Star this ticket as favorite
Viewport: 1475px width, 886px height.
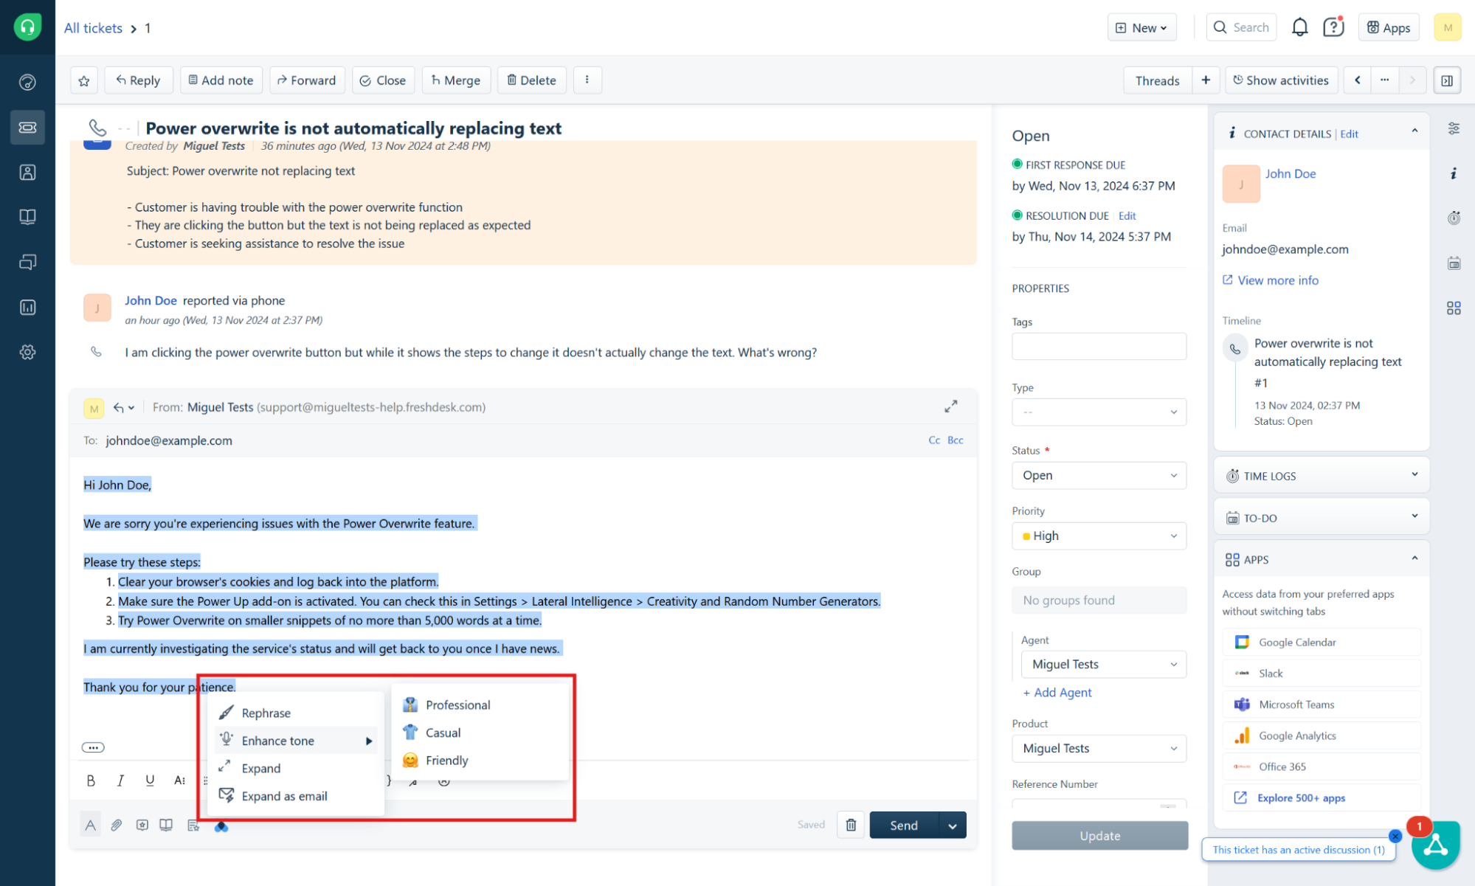coord(83,80)
